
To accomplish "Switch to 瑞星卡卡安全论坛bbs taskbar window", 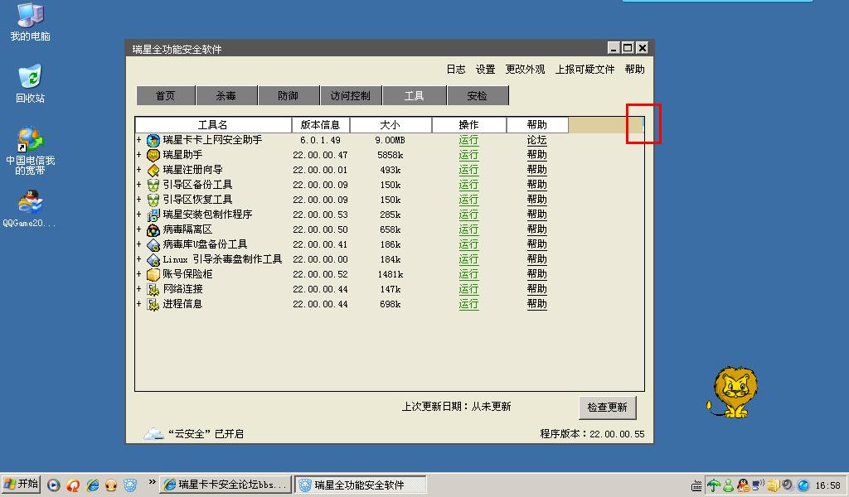I will click(226, 485).
